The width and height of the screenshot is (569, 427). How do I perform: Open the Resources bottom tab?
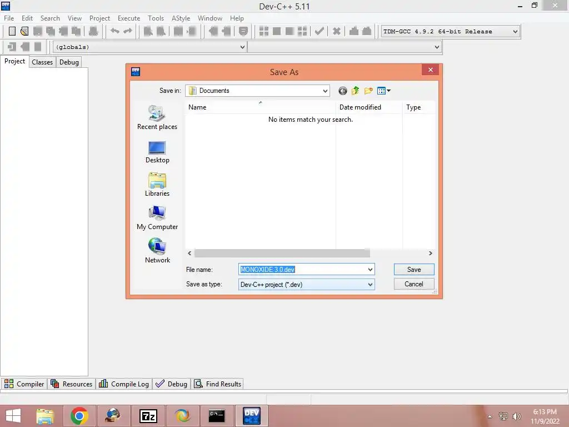pos(72,384)
